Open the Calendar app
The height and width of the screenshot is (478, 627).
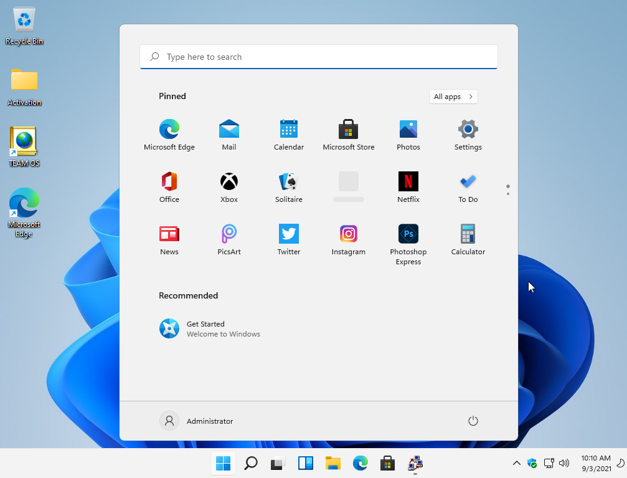click(x=289, y=135)
